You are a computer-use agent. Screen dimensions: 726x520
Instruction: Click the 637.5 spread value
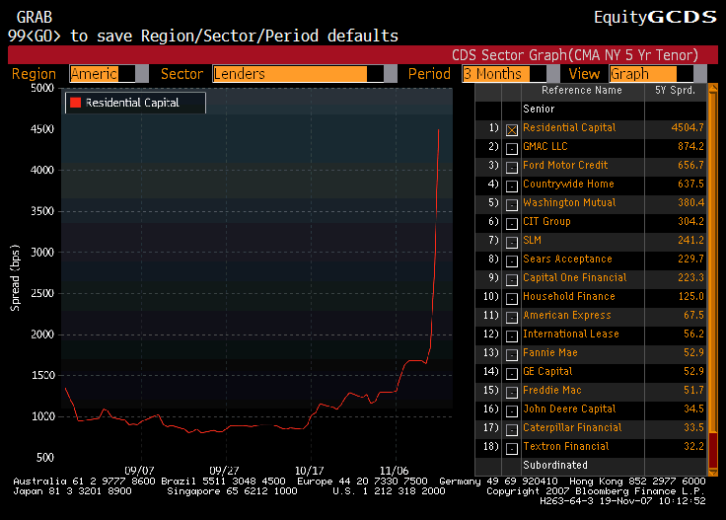tap(690, 184)
